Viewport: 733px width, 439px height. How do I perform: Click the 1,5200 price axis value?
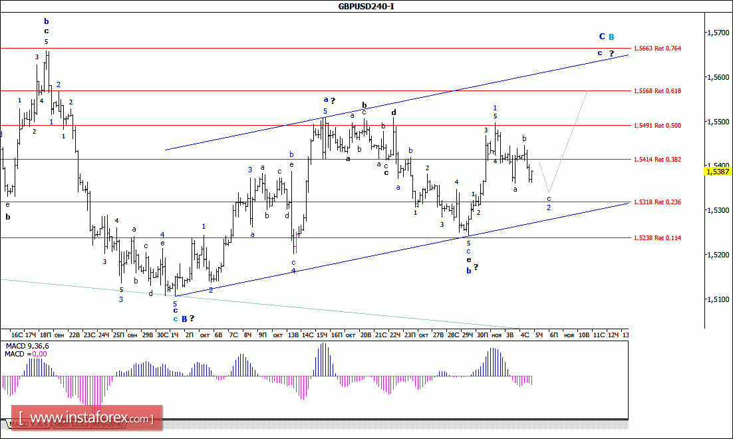pyautogui.click(x=718, y=255)
